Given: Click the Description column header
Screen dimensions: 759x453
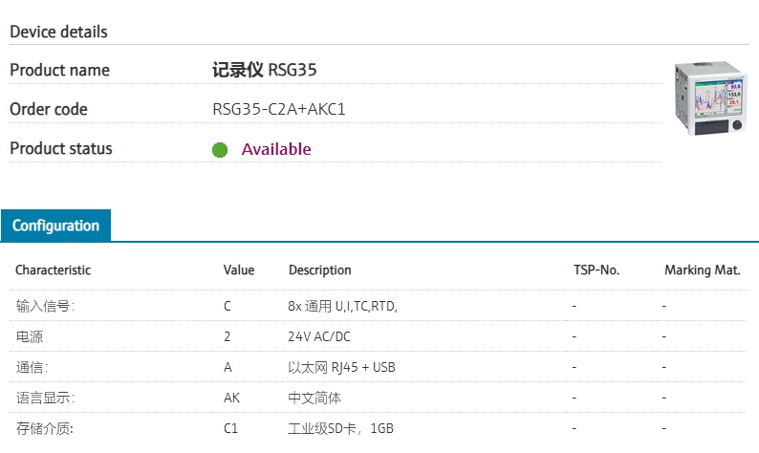Looking at the screenshot, I should coord(320,270).
